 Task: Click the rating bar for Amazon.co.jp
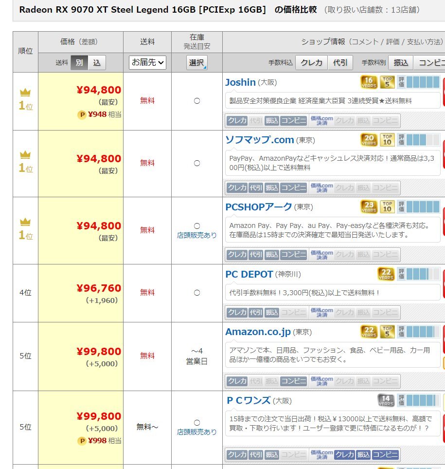419,331
